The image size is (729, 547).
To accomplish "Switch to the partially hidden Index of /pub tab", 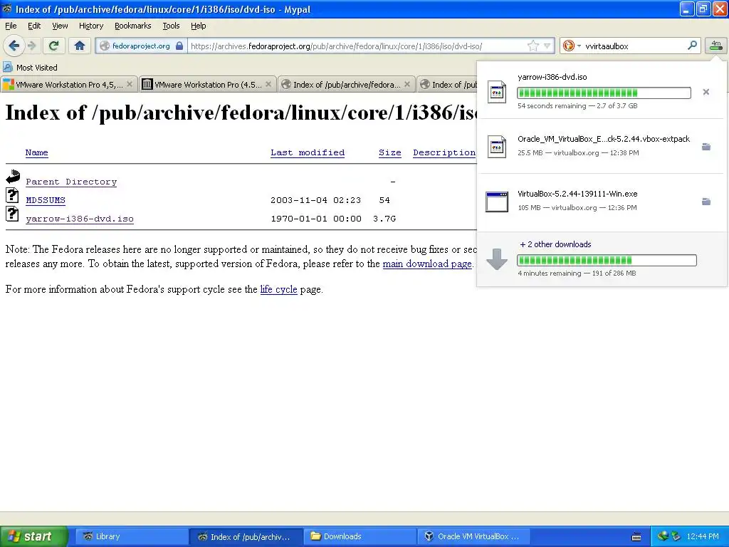I will [447, 84].
